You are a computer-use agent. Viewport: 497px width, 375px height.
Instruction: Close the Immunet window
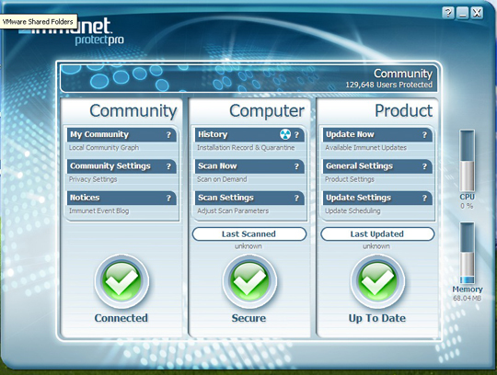coord(477,13)
